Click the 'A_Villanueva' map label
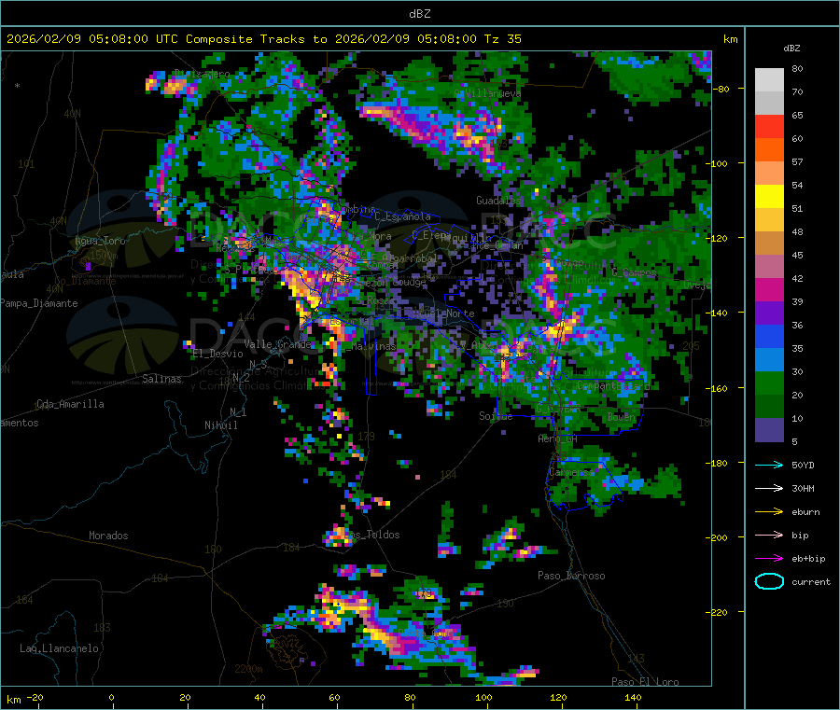Image resolution: width=840 pixels, height=710 pixels. [x=487, y=93]
